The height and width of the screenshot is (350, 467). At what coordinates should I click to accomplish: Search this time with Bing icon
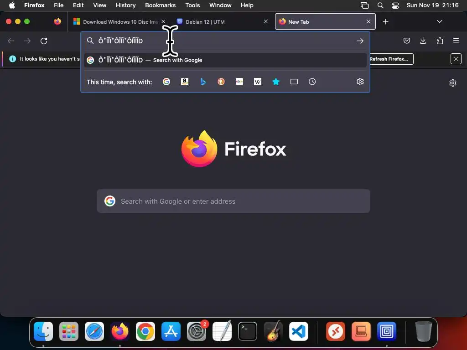tap(203, 82)
